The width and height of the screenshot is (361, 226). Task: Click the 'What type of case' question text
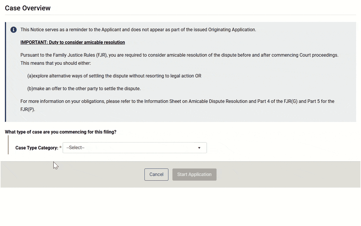[x=61, y=132]
